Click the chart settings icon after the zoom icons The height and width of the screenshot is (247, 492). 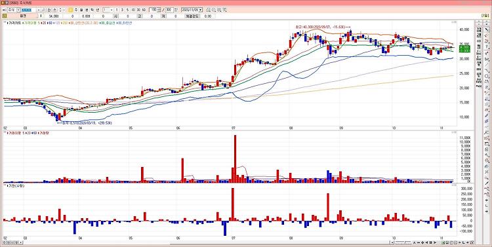click(x=224, y=10)
